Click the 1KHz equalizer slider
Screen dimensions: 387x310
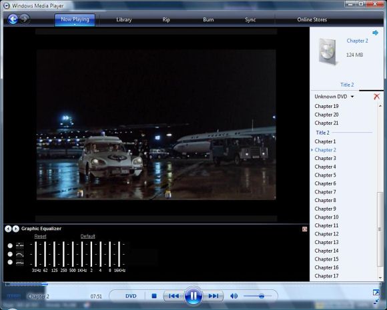(x=82, y=254)
